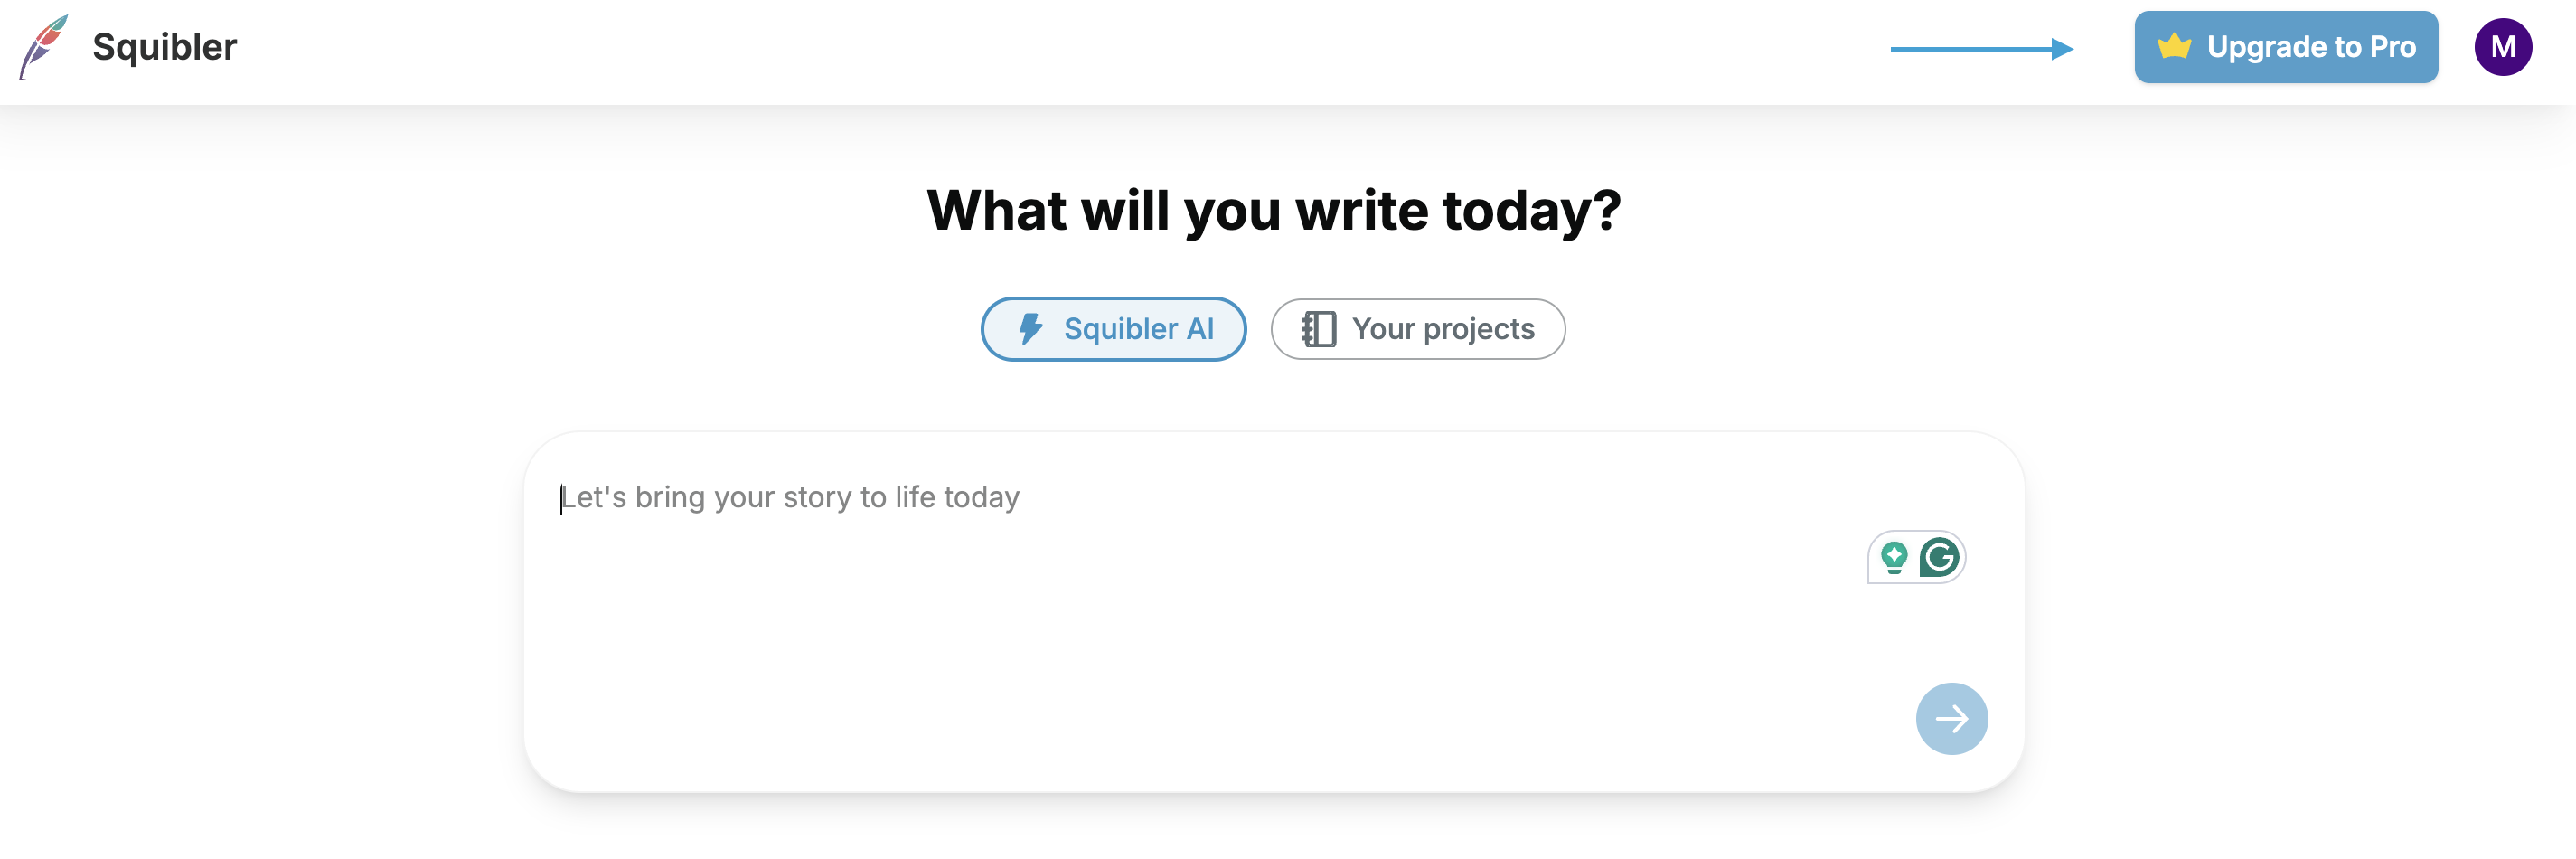The image size is (2576, 859).
Task: Click the notebook icon in Your projects
Action: pos(1318,329)
